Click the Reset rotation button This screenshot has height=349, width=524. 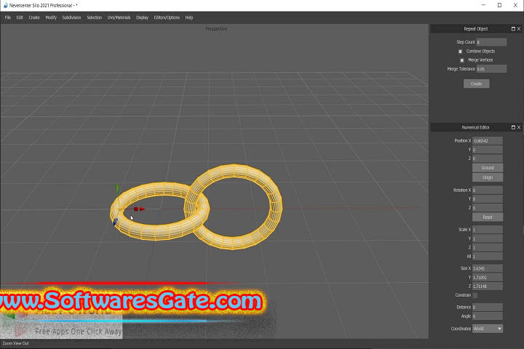pos(487,217)
